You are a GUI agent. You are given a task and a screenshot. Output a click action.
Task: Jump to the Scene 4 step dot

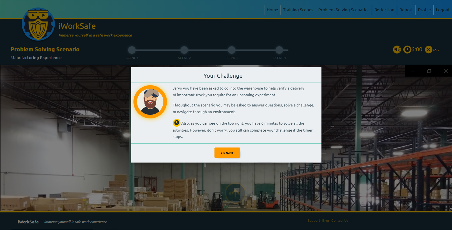tap(279, 50)
